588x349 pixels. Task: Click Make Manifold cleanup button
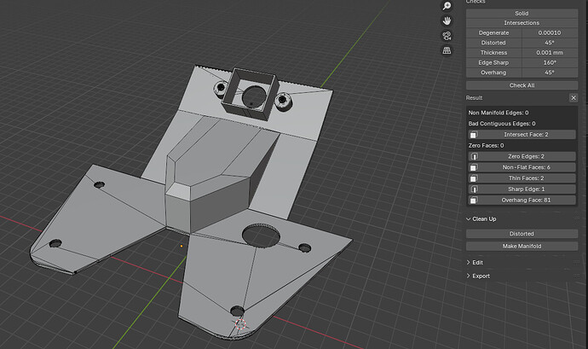pos(522,246)
